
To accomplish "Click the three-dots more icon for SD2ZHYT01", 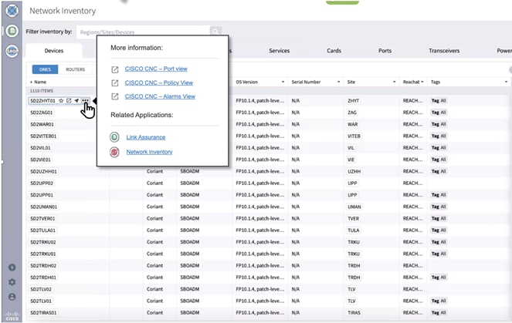I will point(85,101).
